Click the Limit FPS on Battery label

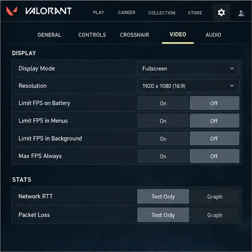(44, 103)
